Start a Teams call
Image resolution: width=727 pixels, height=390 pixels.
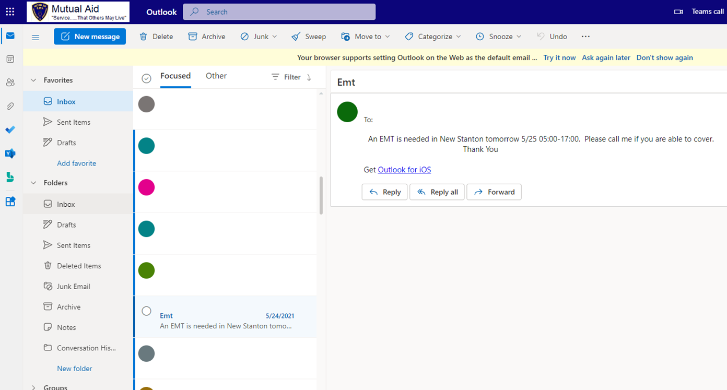699,11
